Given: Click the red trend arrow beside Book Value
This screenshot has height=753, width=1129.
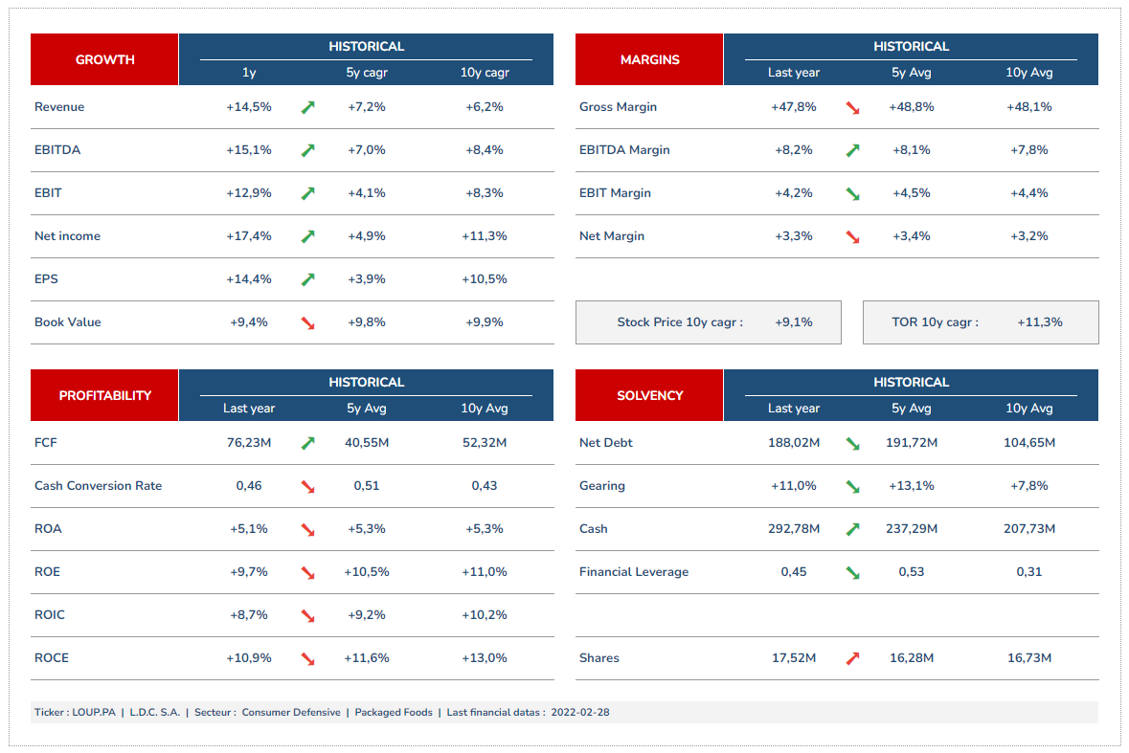Looking at the screenshot, I should [307, 322].
